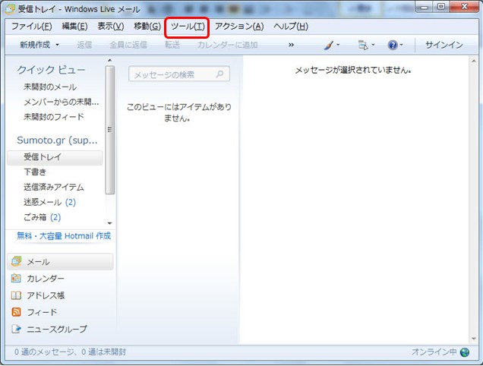Click the メッセージの検索 search field
This screenshot has height=366, width=483.
[179, 74]
